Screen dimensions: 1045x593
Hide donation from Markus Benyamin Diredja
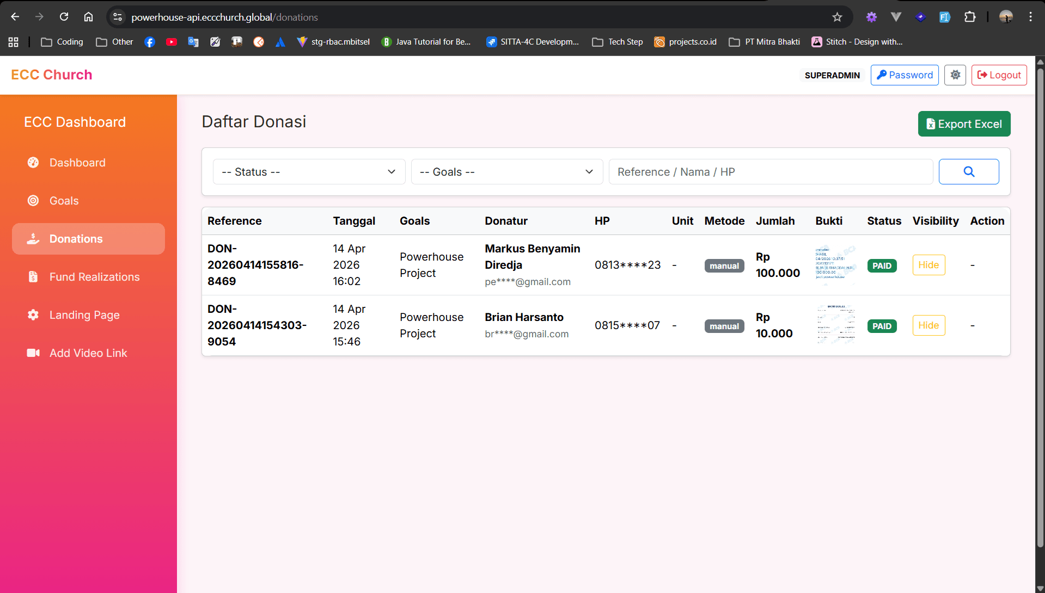(x=928, y=265)
